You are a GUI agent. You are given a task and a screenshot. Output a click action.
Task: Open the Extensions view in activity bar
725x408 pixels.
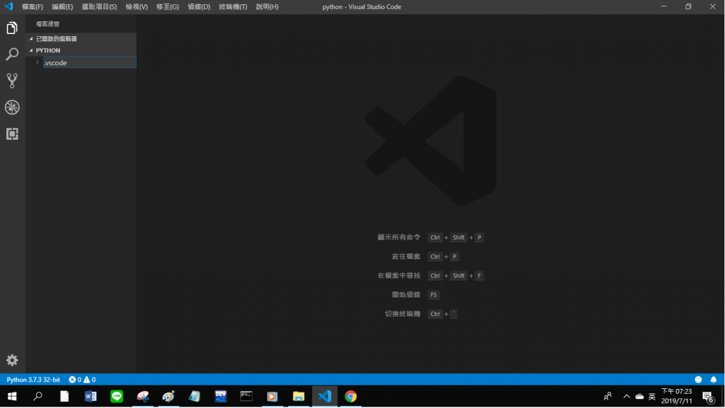tap(12, 134)
